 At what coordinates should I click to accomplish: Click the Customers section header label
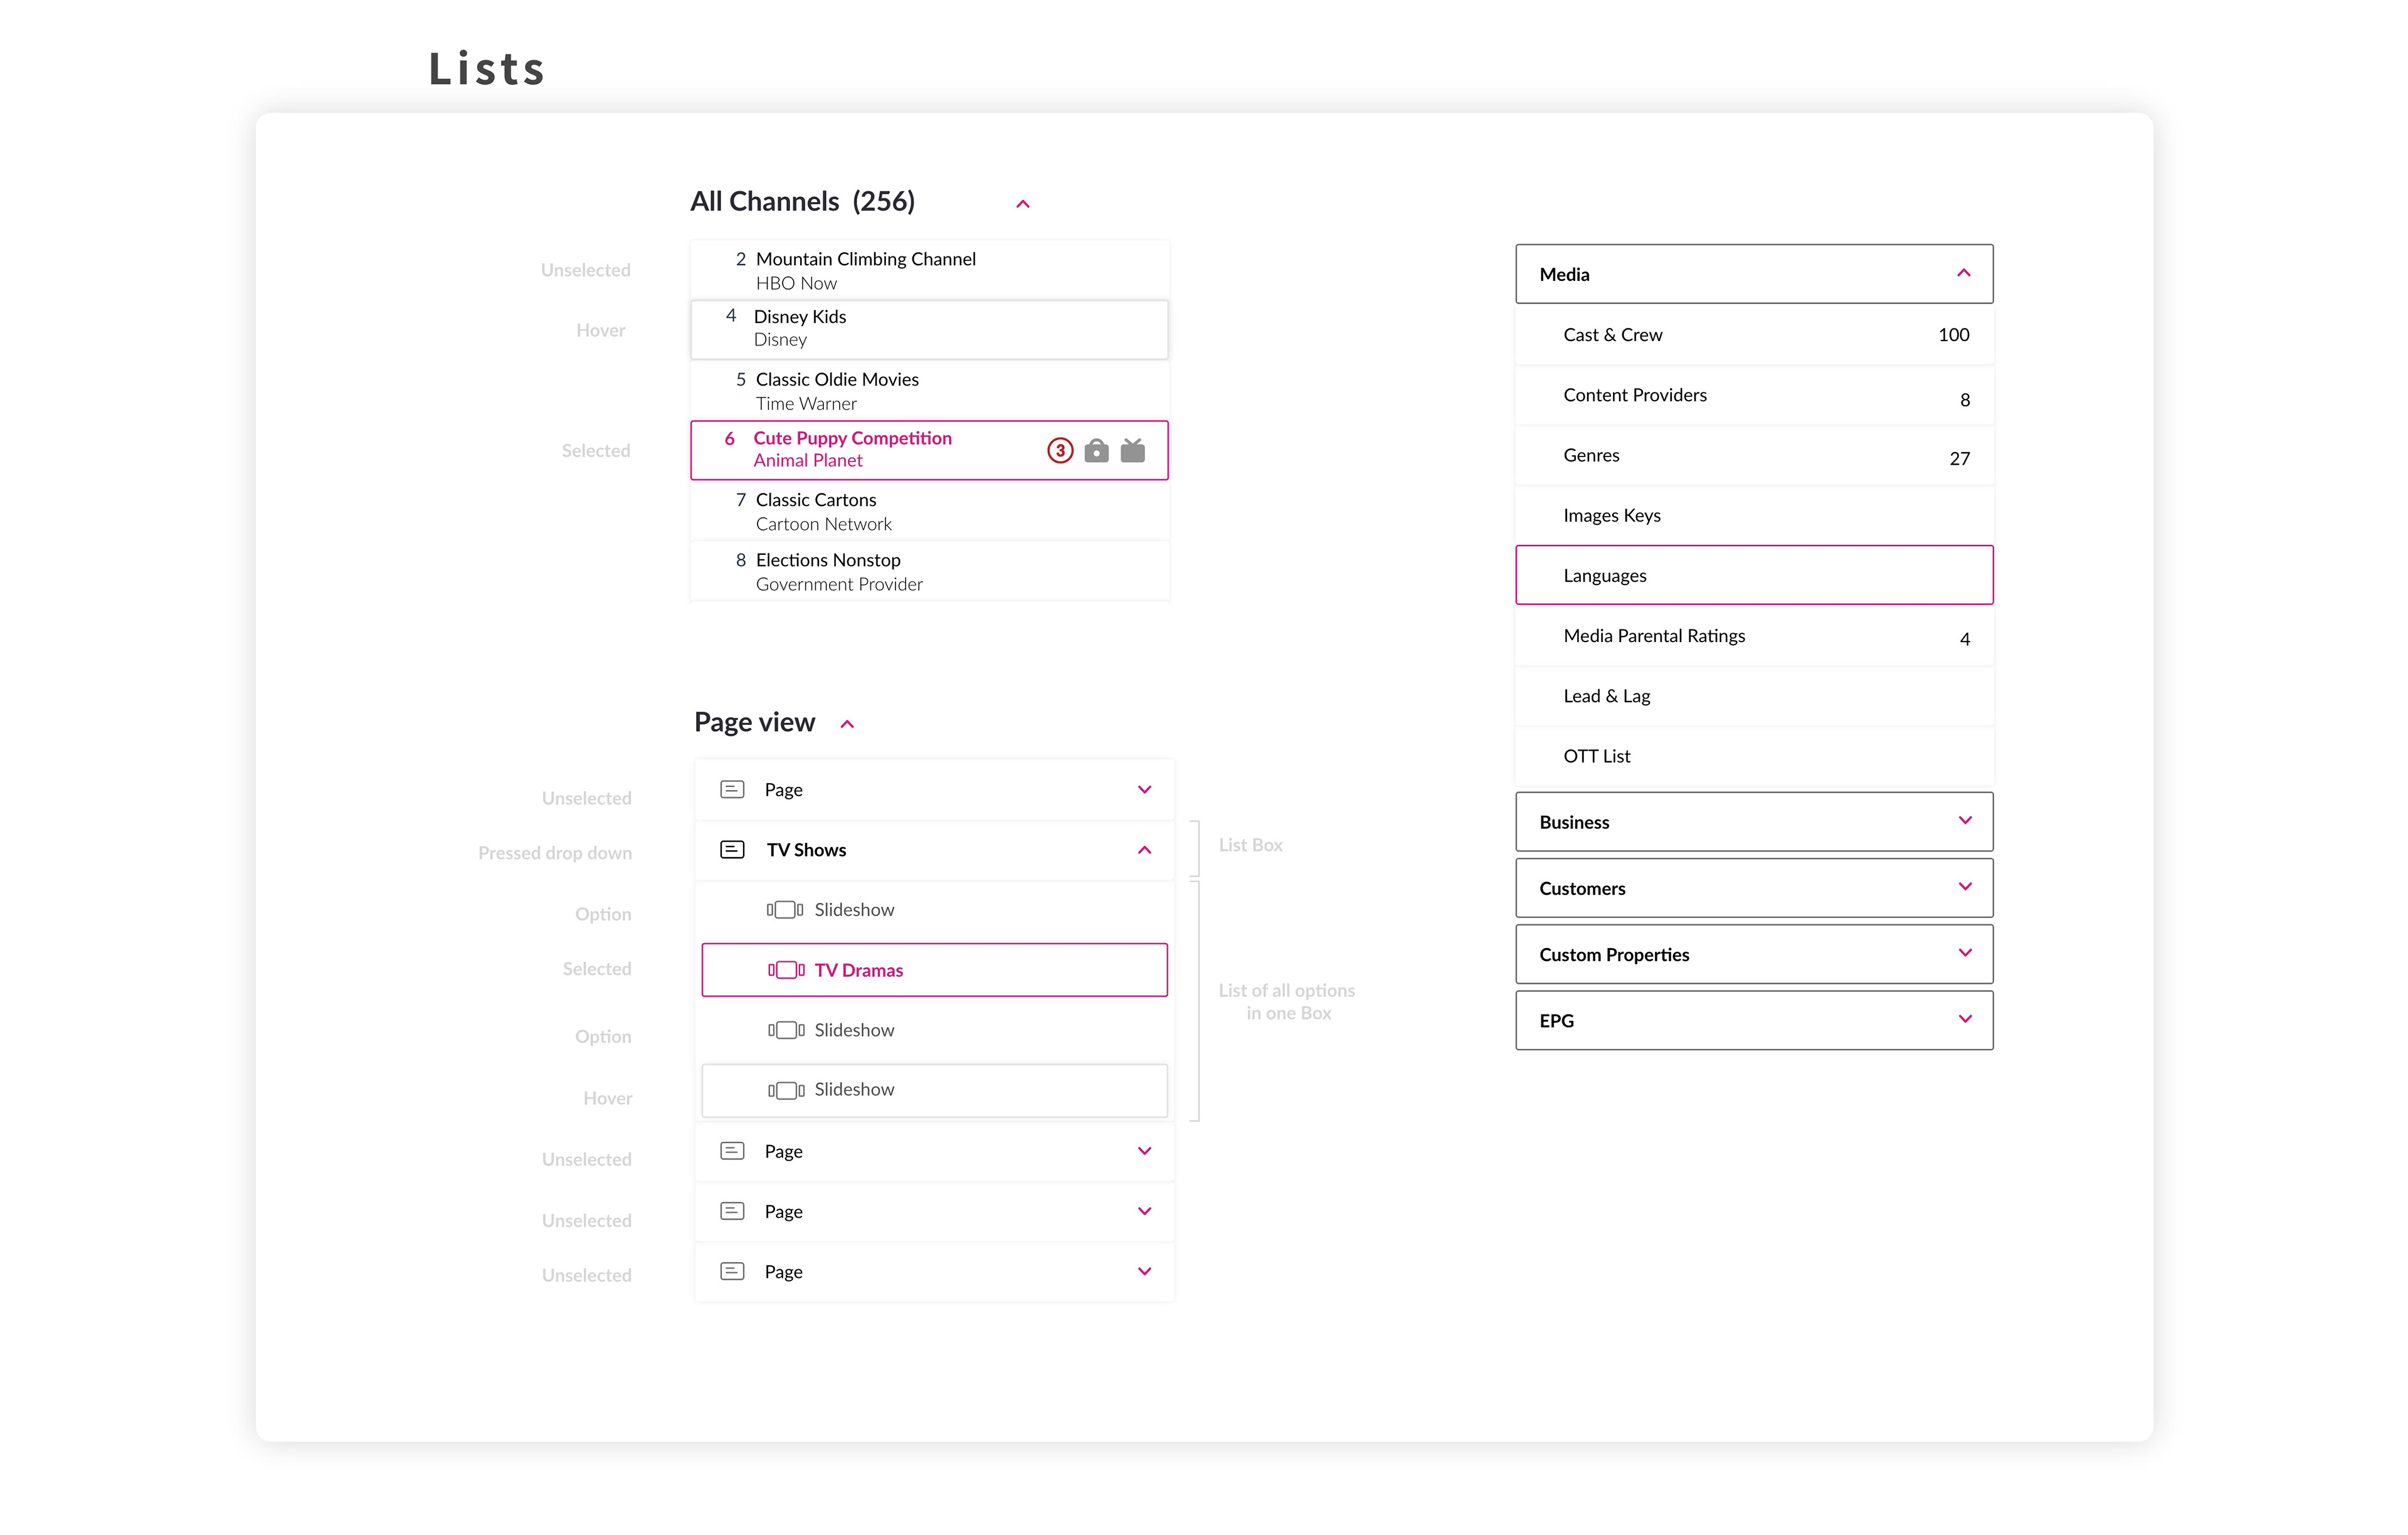pyautogui.click(x=1582, y=888)
